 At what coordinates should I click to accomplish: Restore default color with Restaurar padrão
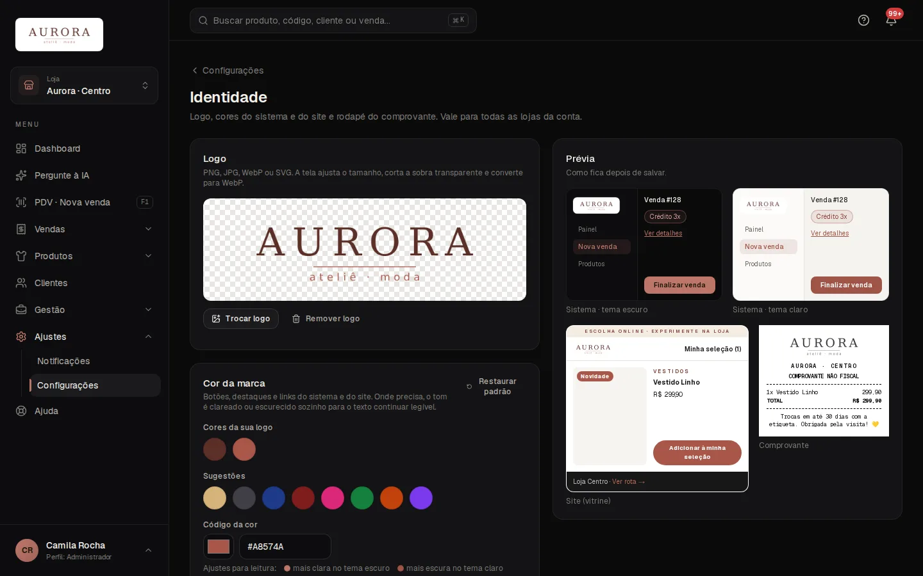[x=492, y=387]
